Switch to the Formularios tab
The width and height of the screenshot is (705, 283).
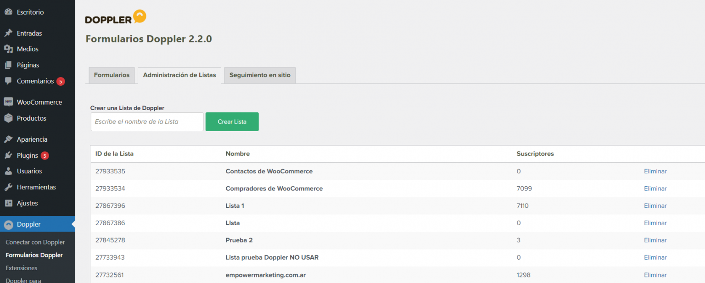tap(111, 75)
